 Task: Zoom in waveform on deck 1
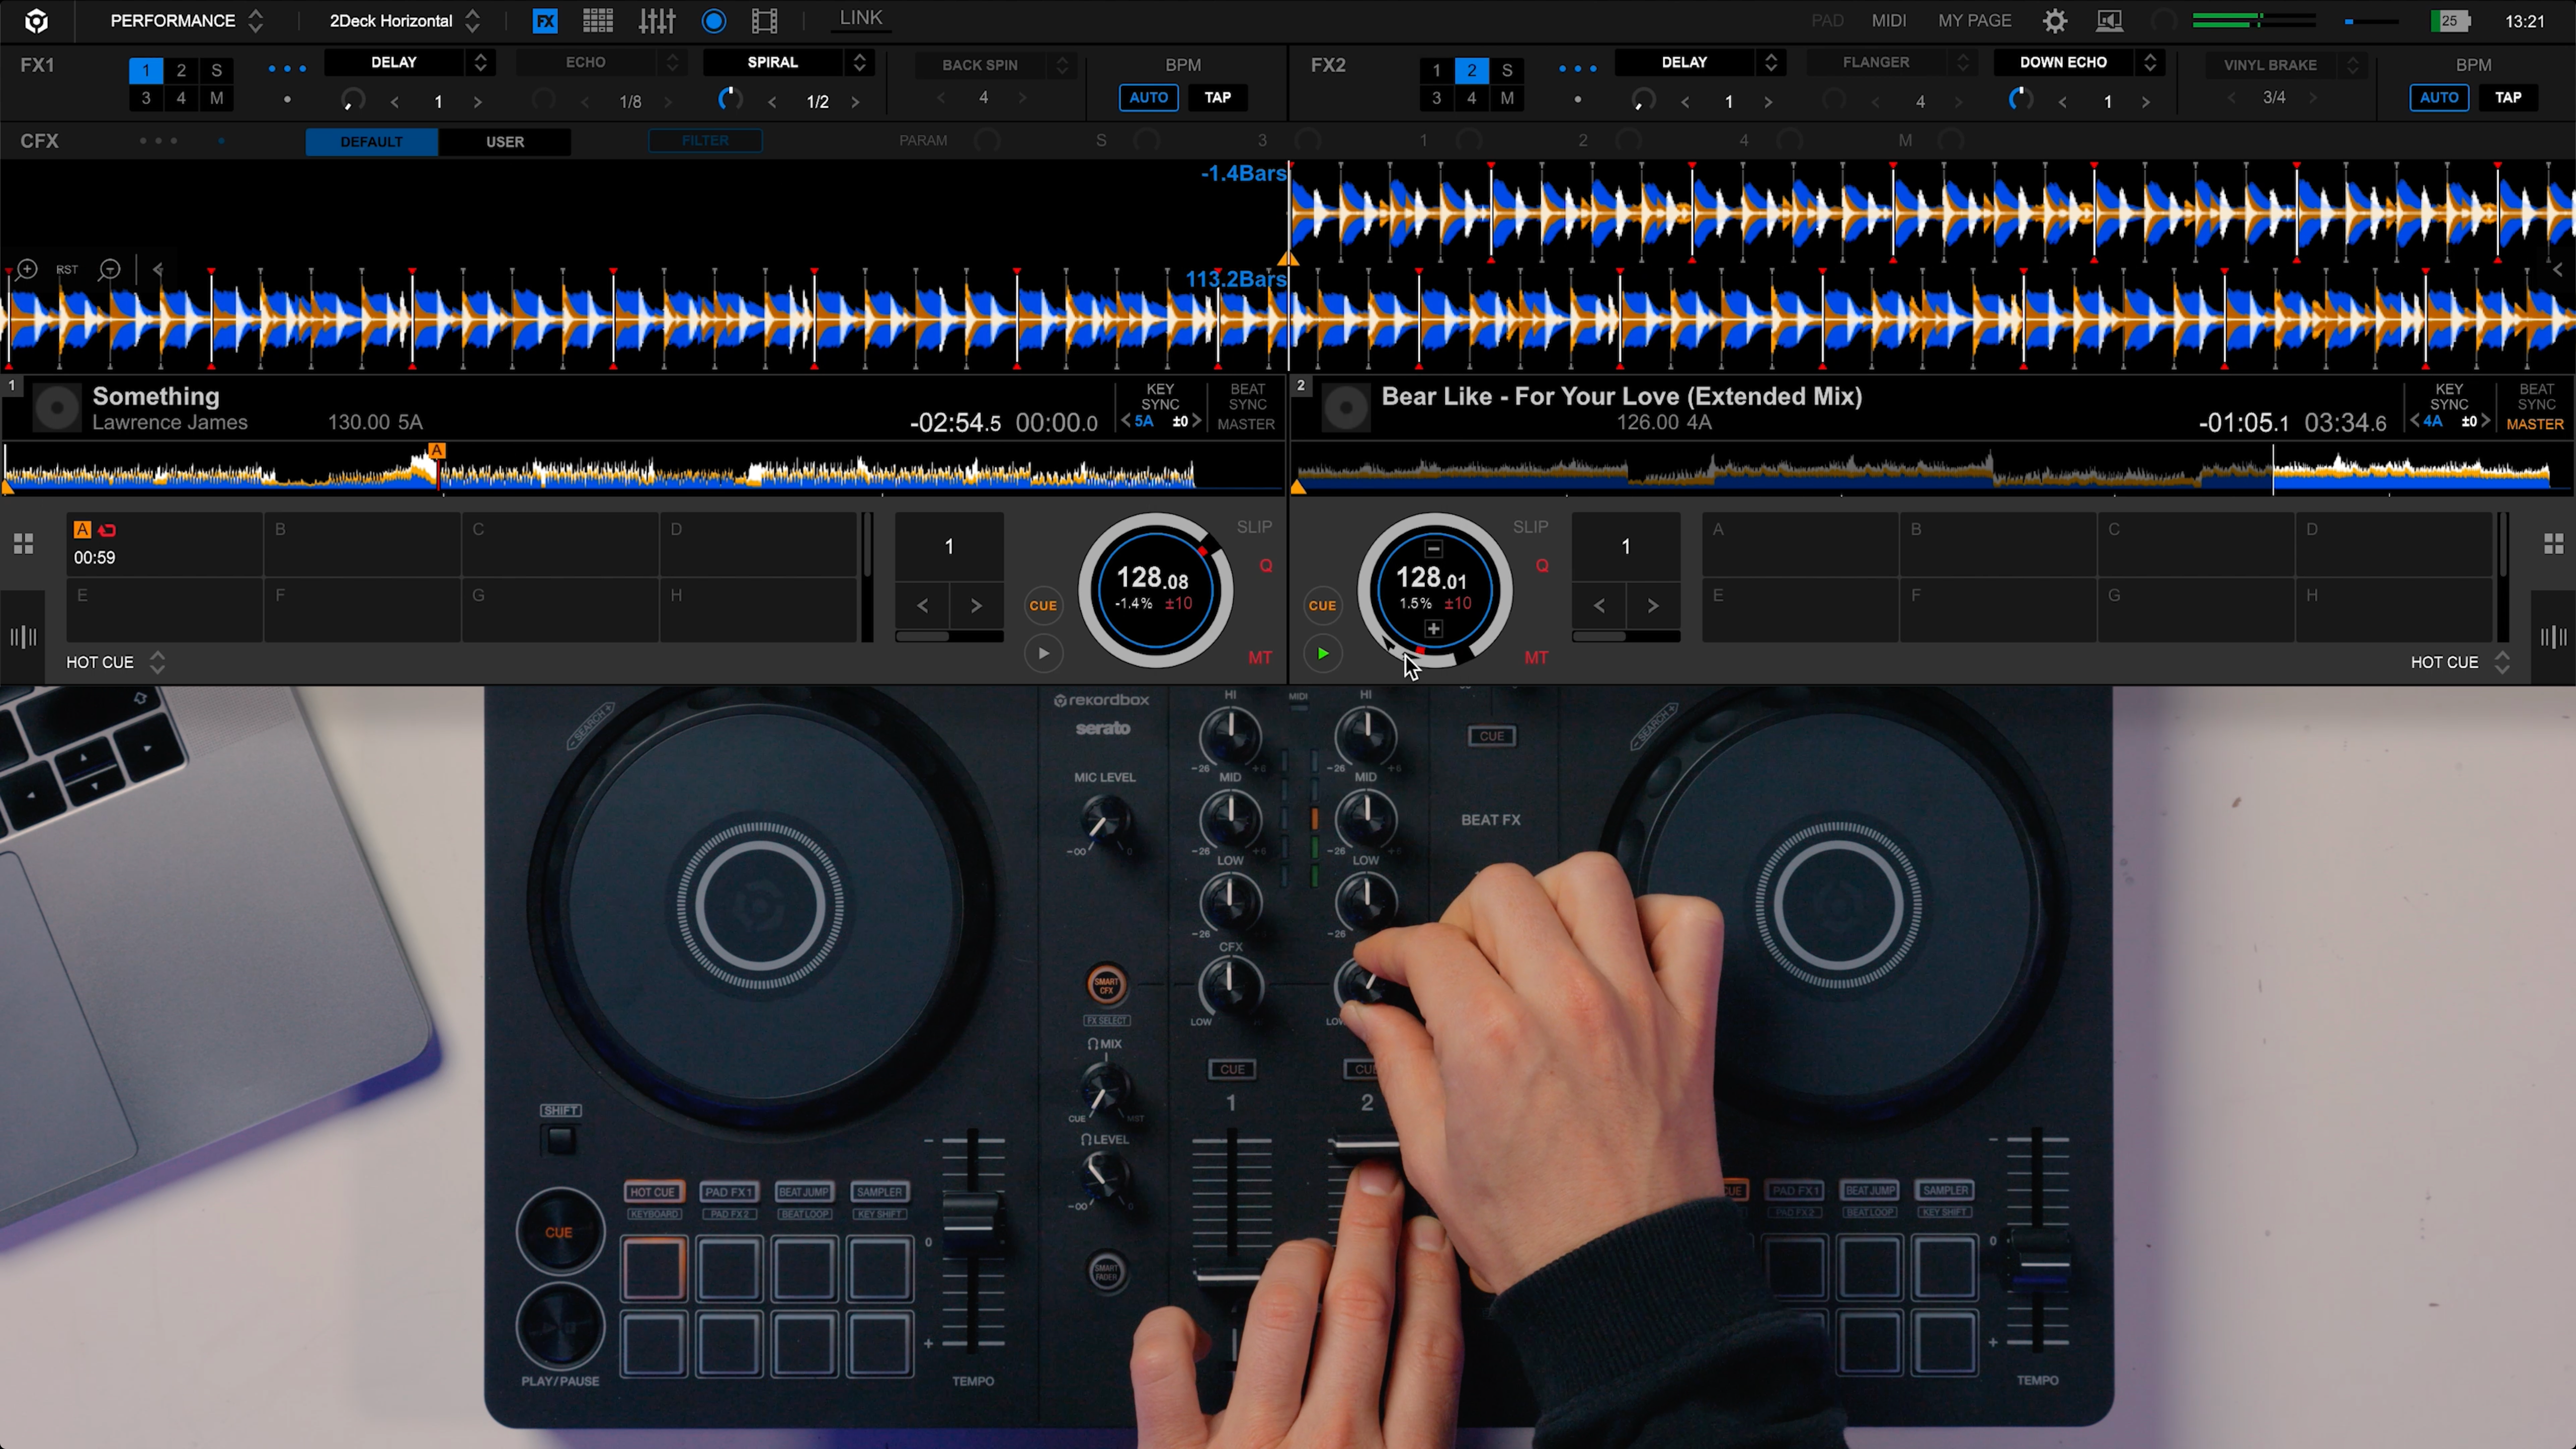point(27,269)
